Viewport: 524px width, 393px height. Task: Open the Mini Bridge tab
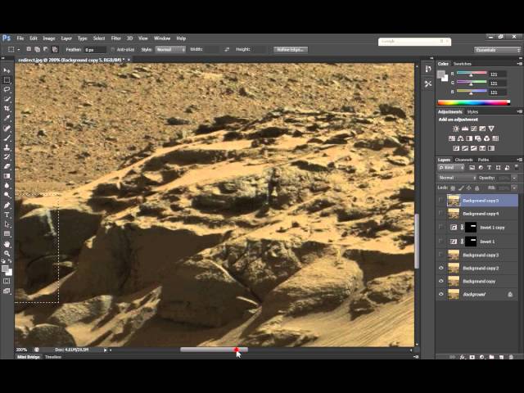pyautogui.click(x=29, y=357)
